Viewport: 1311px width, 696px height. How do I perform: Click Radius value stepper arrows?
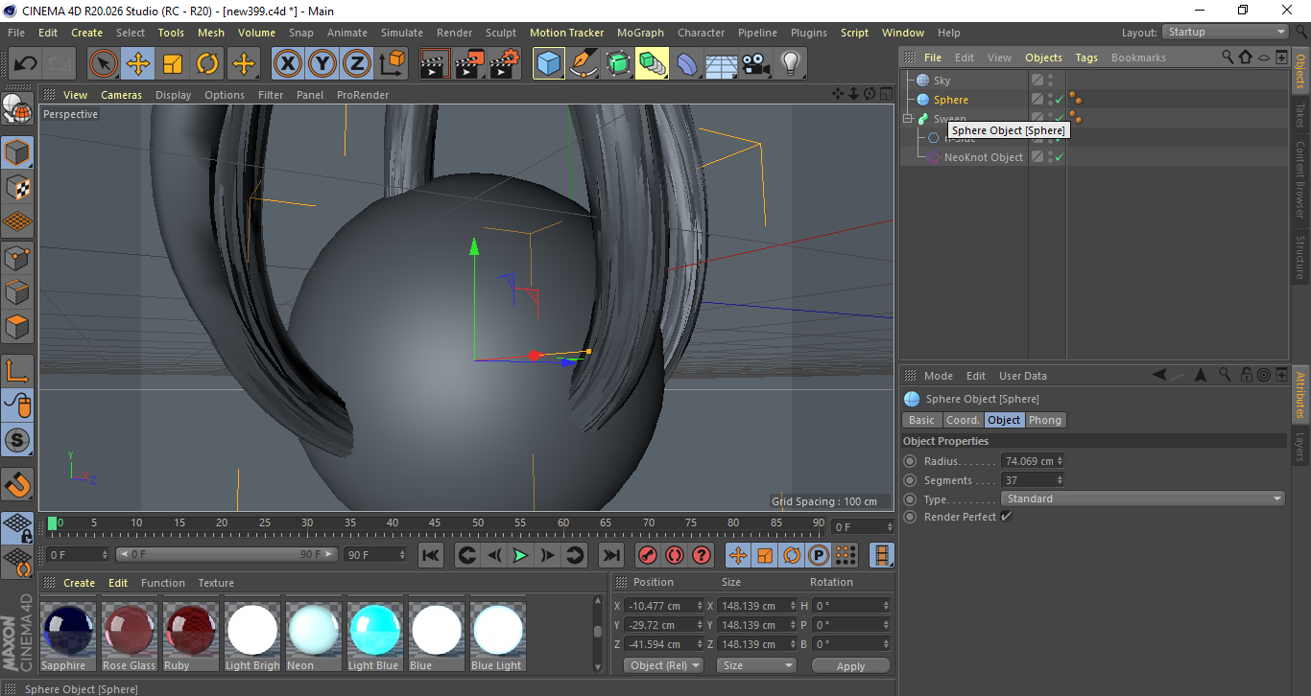coord(1059,461)
